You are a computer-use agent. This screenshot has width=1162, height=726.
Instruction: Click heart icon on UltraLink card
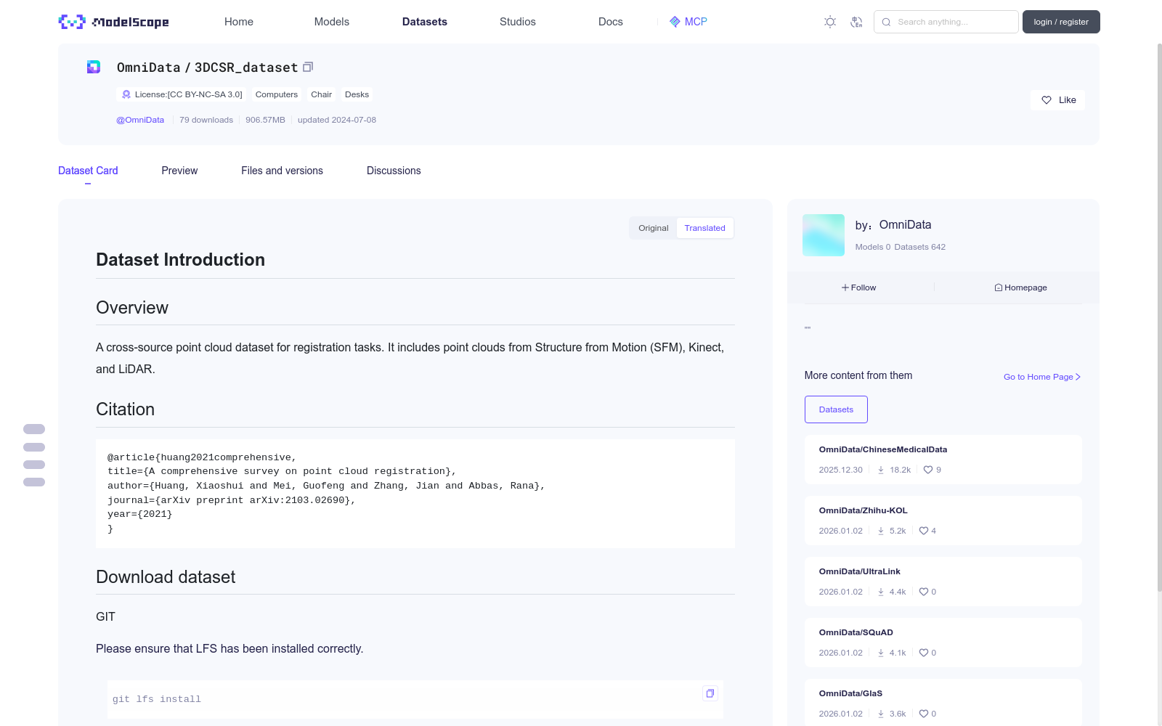click(x=924, y=592)
